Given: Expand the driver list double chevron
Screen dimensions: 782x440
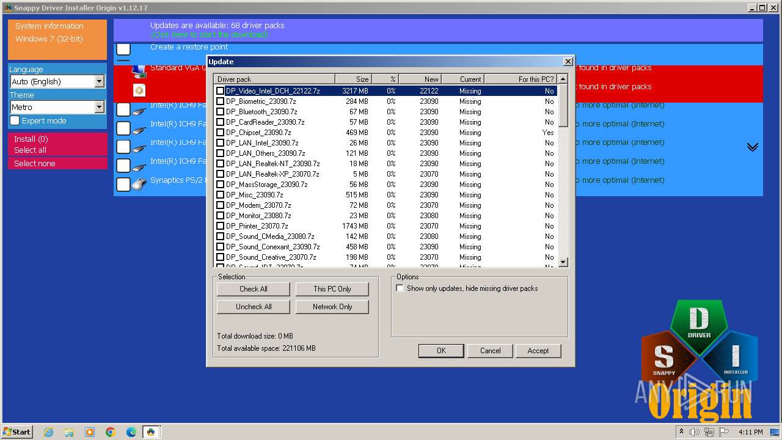Looking at the screenshot, I should [753, 147].
